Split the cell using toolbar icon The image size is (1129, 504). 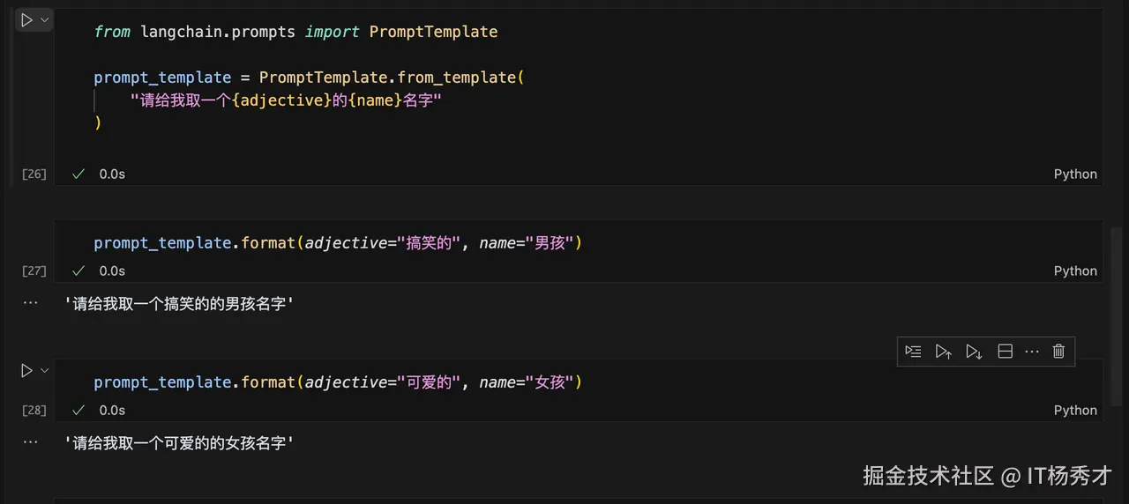point(1005,352)
